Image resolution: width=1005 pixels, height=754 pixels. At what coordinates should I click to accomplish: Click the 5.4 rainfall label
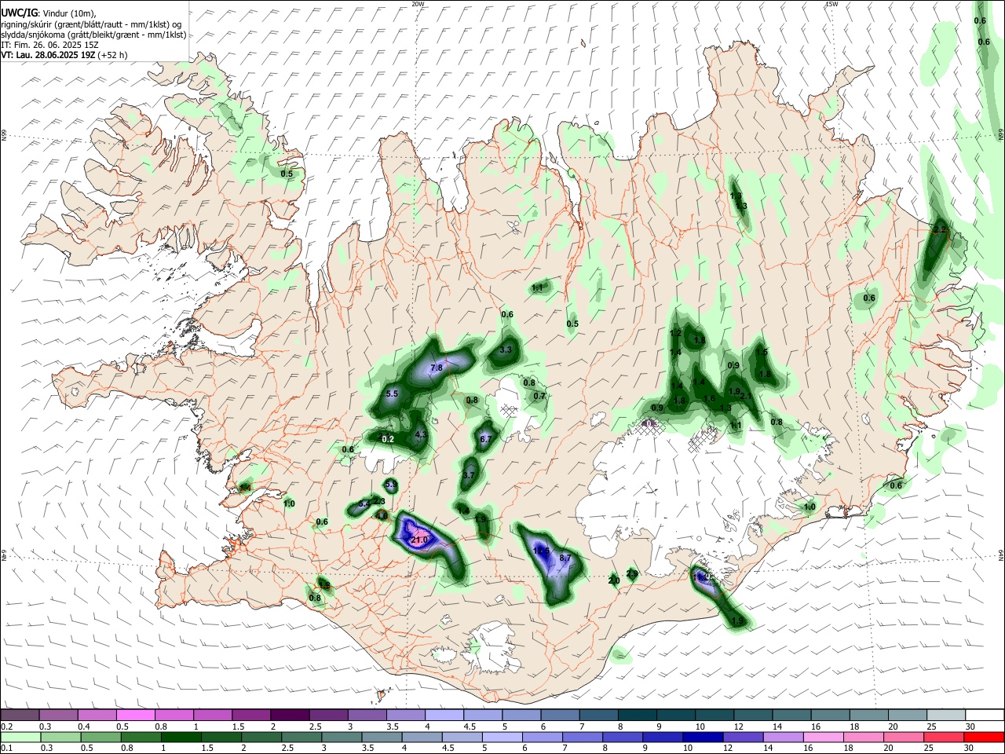pos(364,504)
